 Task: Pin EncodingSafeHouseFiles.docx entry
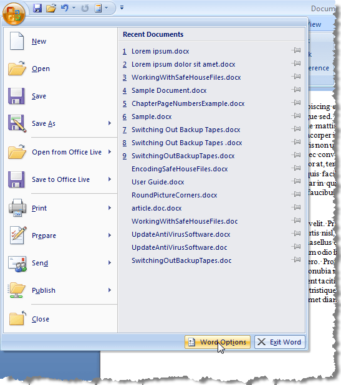pyautogui.click(x=296, y=168)
